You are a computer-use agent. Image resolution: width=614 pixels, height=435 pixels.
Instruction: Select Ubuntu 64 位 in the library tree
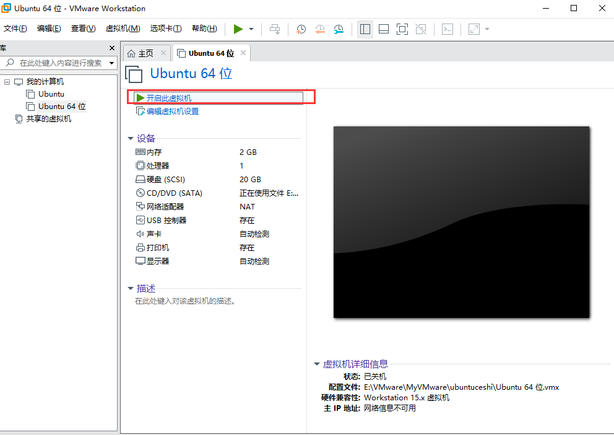pyautogui.click(x=62, y=106)
